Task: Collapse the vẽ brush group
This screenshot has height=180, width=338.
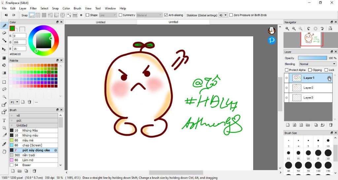Action: click(x=12, y=116)
